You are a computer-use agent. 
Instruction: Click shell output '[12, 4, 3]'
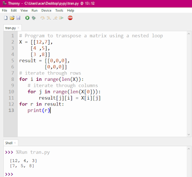[24, 161]
